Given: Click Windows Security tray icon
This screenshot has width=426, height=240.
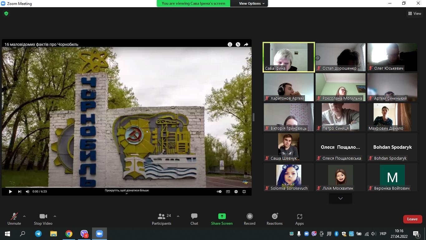Looking at the screenshot, I should (x=344, y=234).
